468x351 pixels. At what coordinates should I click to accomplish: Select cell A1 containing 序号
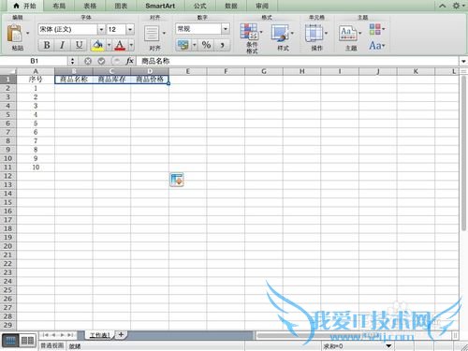pyautogui.click(x=36, y=80)
